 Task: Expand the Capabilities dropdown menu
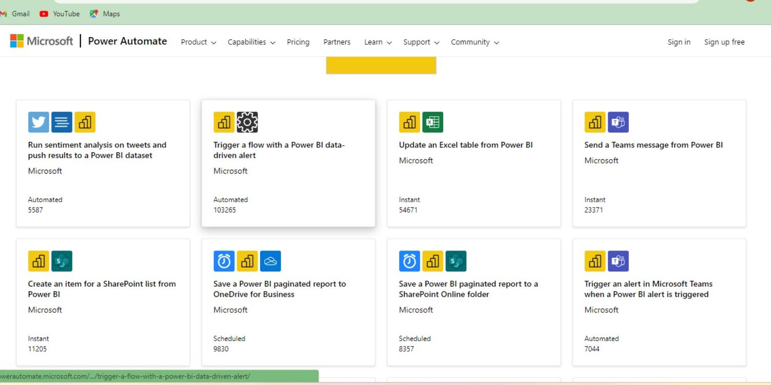pos(251,42)
